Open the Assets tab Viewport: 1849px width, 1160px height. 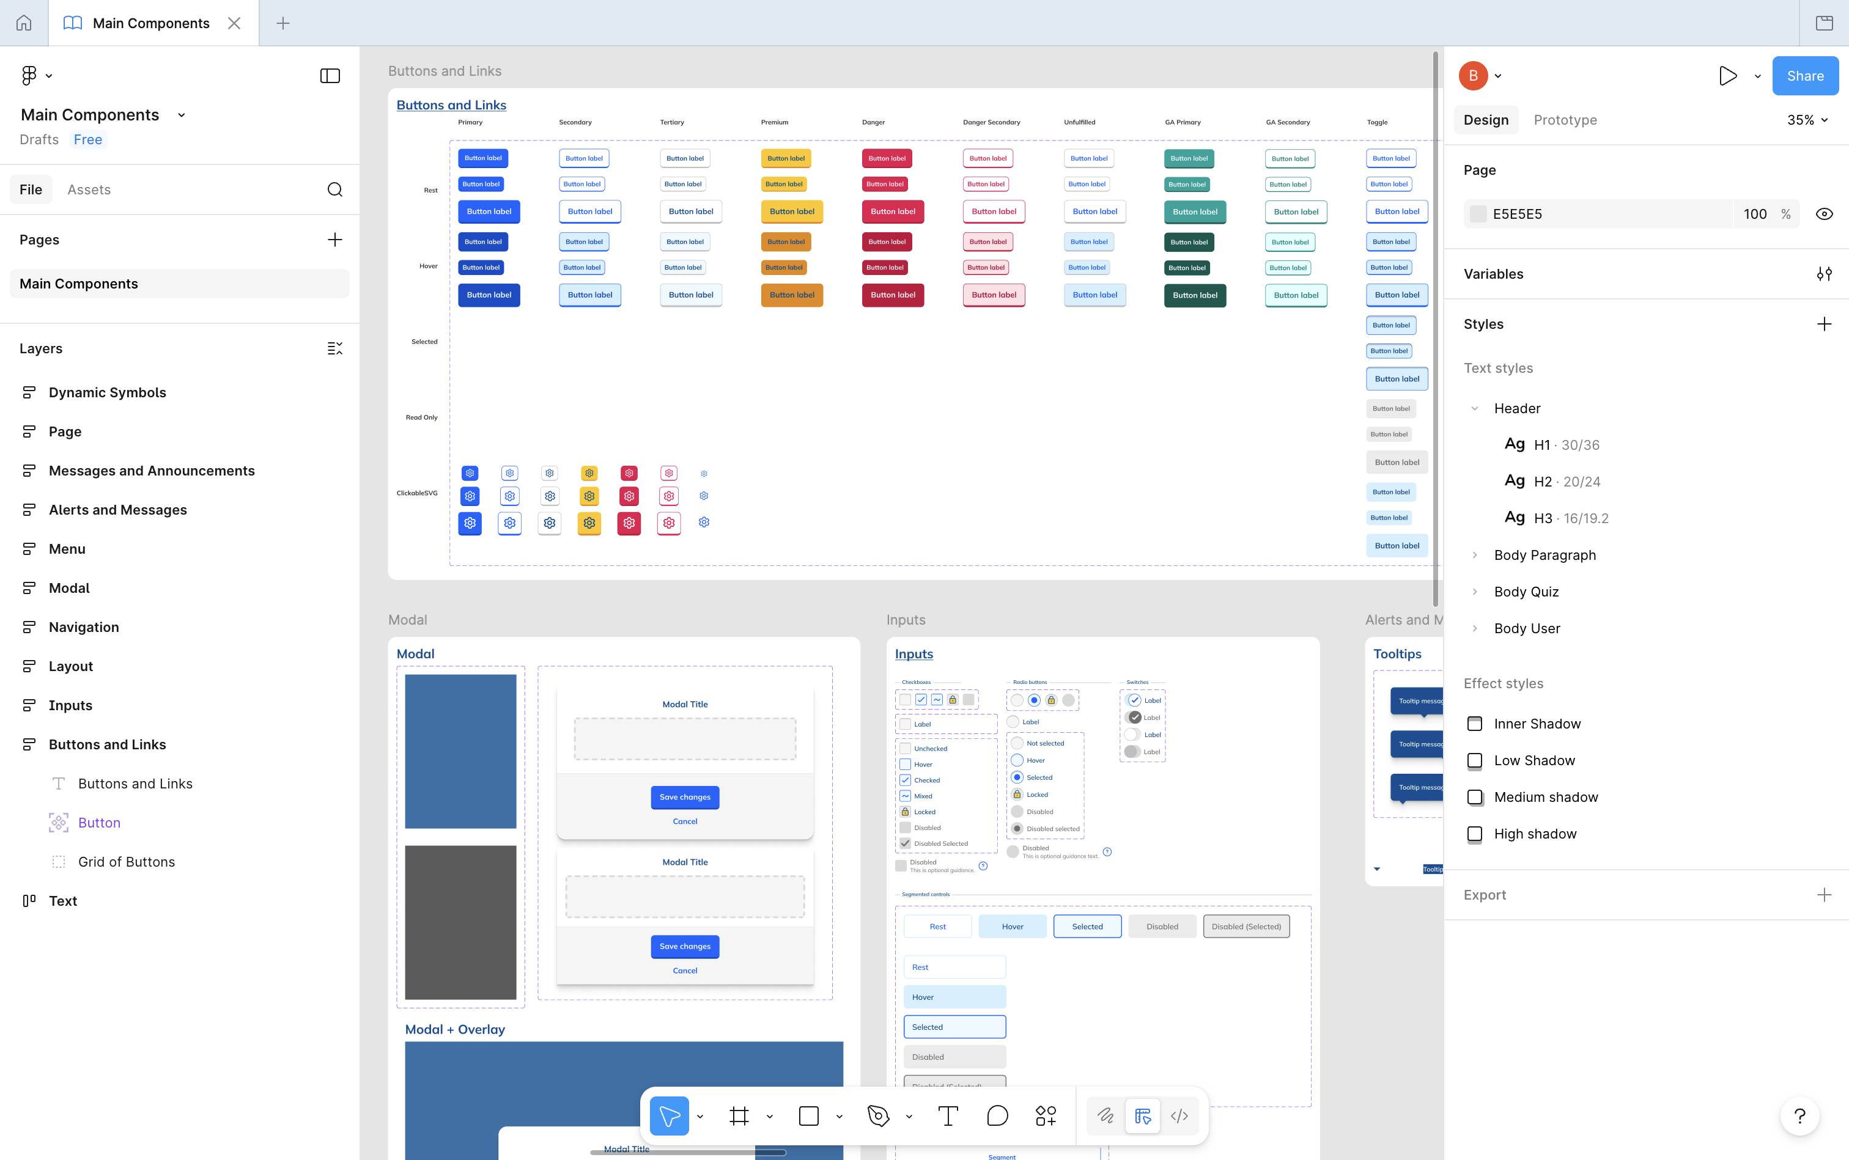pyautogui.click(x=89, y=189)
